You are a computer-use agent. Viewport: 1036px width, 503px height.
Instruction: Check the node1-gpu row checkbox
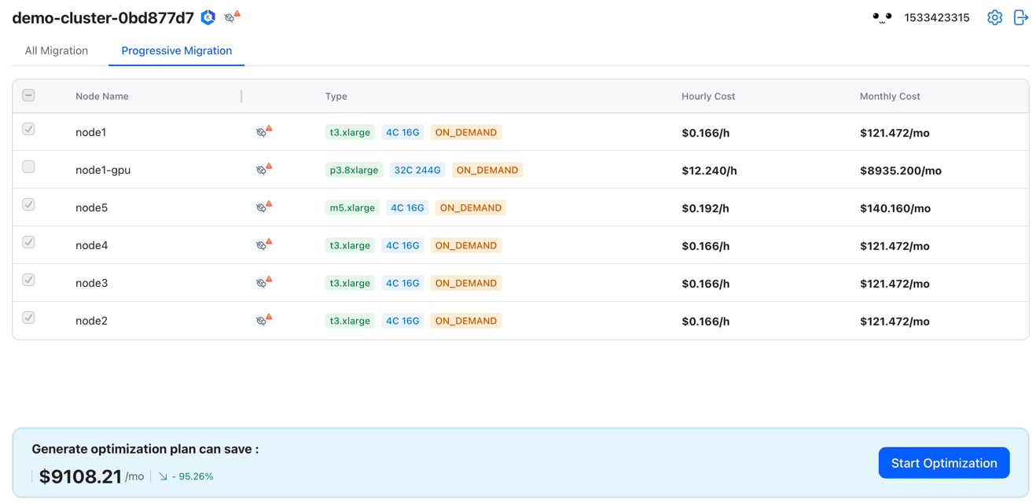pos(28,167)
